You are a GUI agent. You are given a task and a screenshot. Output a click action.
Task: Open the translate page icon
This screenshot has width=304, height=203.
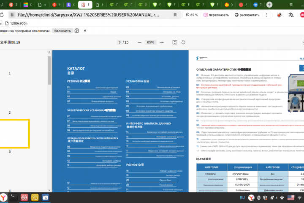pyautogui.click(x=291, y=15)
